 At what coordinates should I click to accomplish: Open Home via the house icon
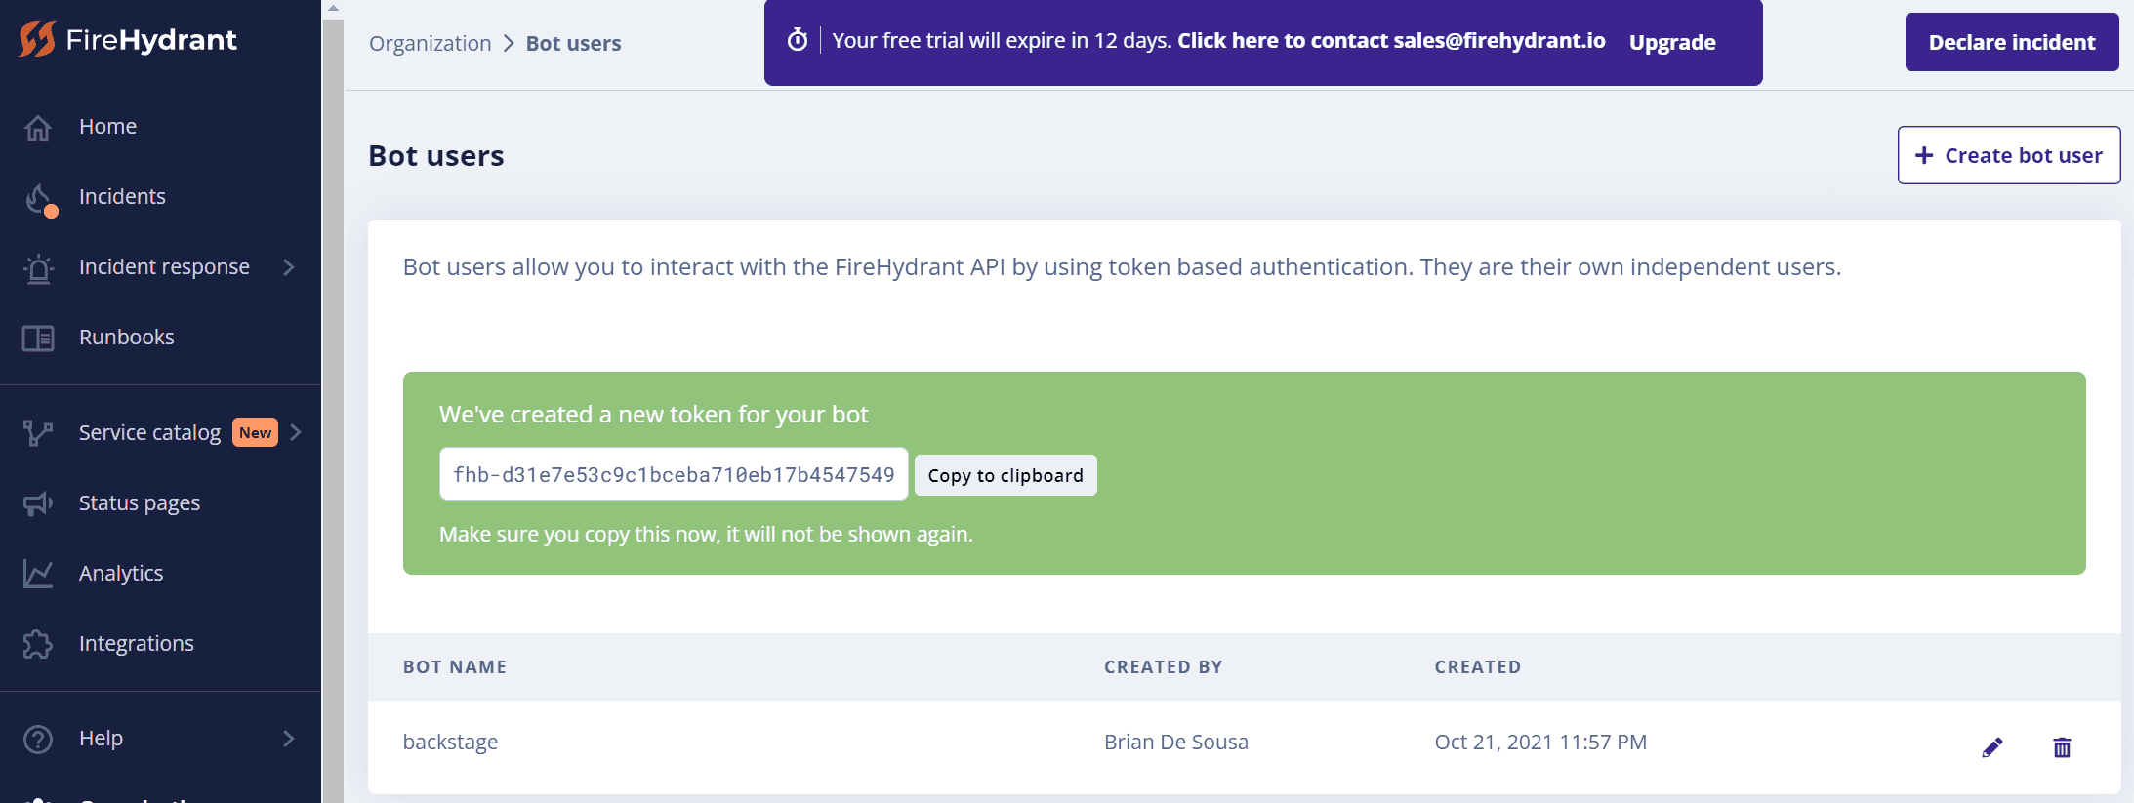tap(38, 128)
